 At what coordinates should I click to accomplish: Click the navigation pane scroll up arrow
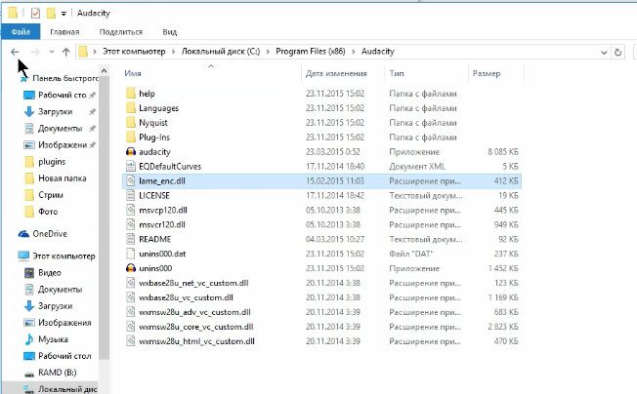(x=104, y=71)
